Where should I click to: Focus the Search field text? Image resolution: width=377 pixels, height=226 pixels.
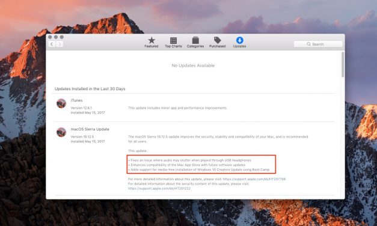[318, 44]
